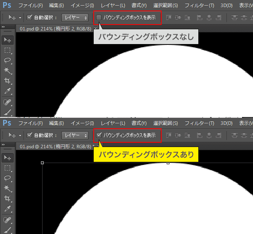
Task: Open 書式(Y) menu in lower window
Action: pos(139,123)
